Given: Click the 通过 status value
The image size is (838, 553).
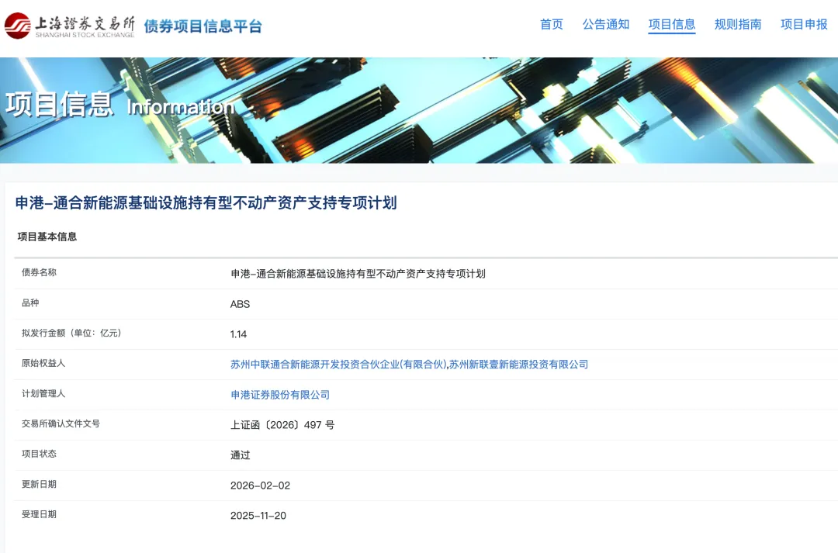Looking at the screenshot, I should coord(240,455).
